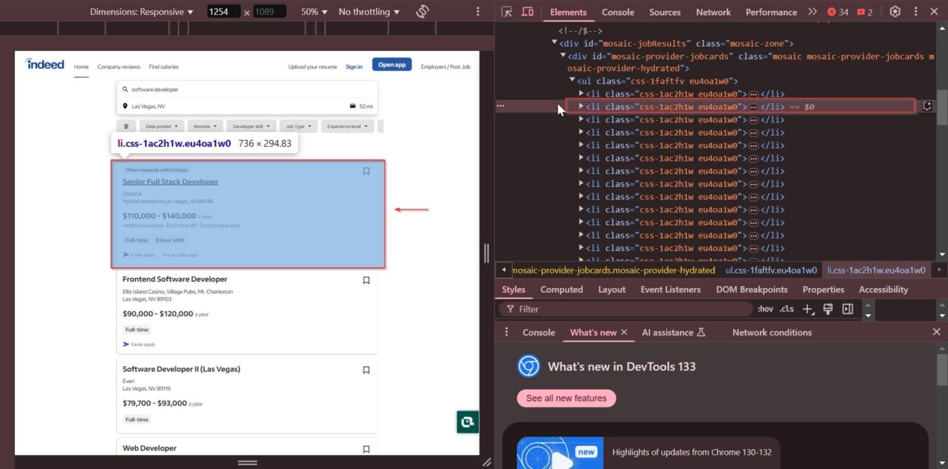The image size is (948, 469).
Task: Open the AI assistance drawer tab
Action: pyautogui.click(x=674, y=332)
